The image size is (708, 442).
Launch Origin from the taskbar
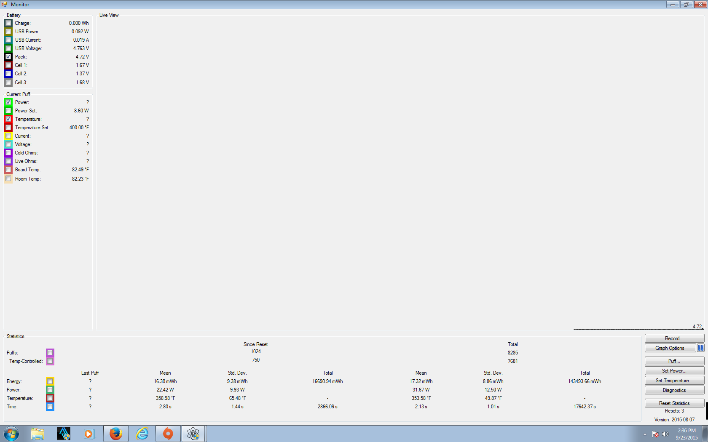(168, 434)
